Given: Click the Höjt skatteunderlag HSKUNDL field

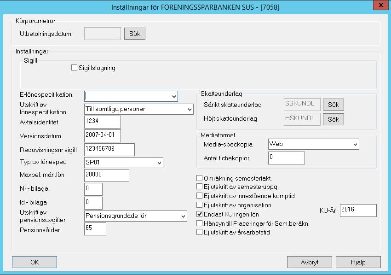Looking at the screenshot, I should [302, 119].
